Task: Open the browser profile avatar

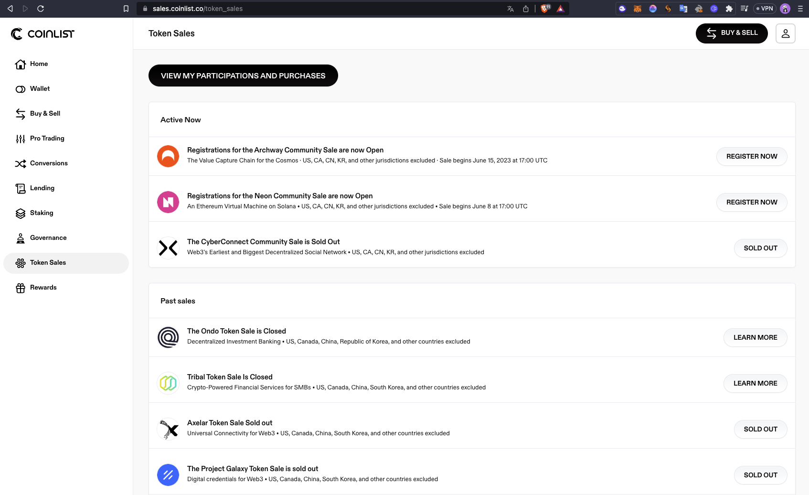Action: (785, 9)
